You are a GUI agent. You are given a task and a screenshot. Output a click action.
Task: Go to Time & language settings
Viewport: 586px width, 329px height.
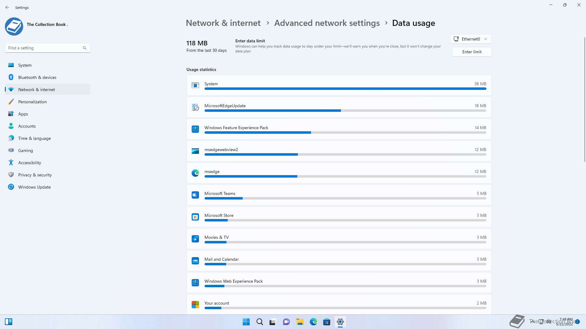48,138
